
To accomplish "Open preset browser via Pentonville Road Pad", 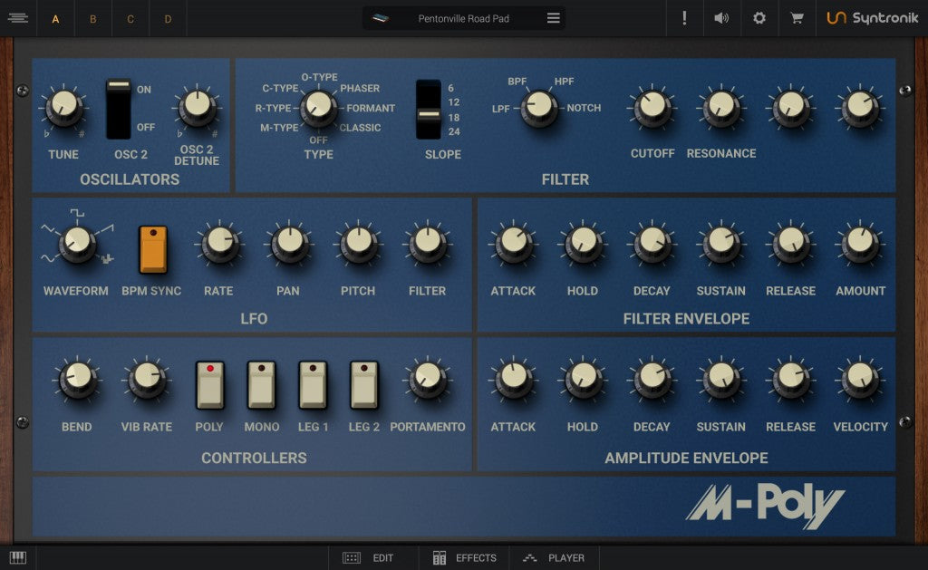I will [462, 17].
